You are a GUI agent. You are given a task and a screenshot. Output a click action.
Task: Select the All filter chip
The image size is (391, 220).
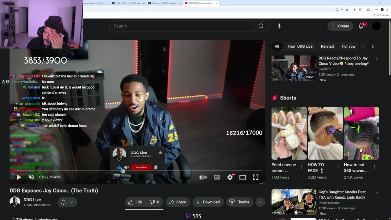click(x=277, y=46)
